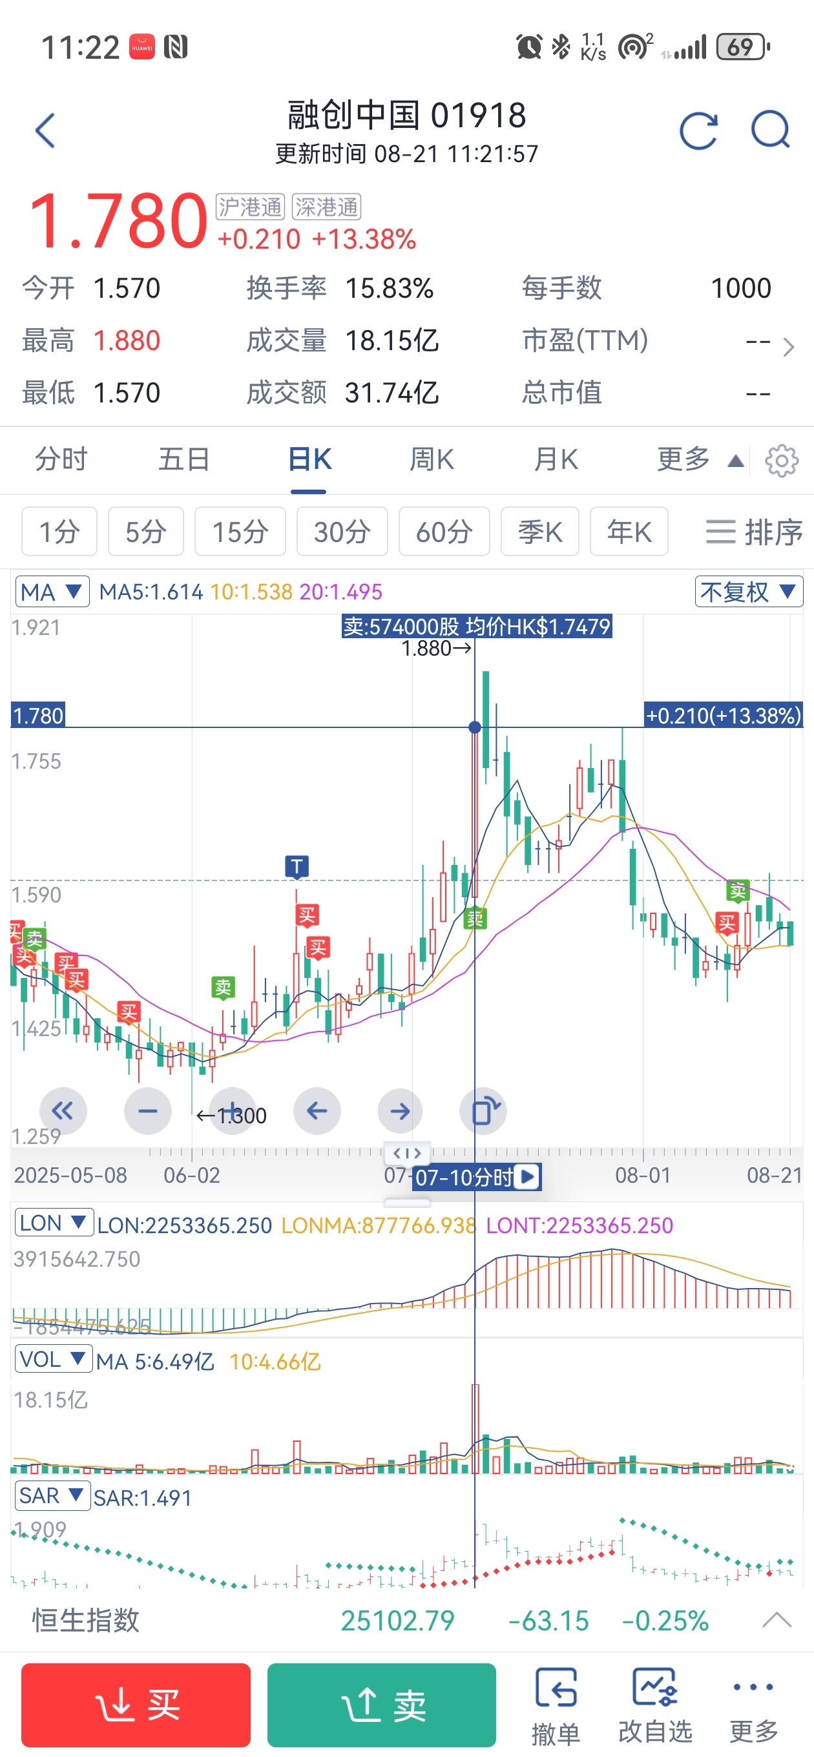Open the 不复权 adjustment dropdown
This screenshot has height=1757, width=814.
[749, 591]
